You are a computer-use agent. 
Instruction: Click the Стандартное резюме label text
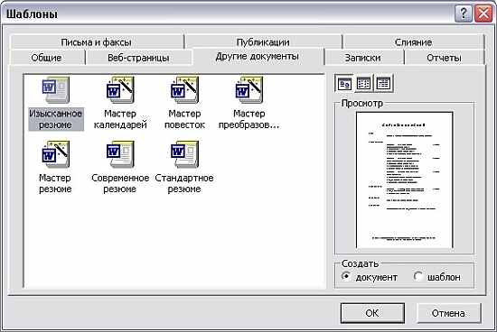click(x=184, y=183)
